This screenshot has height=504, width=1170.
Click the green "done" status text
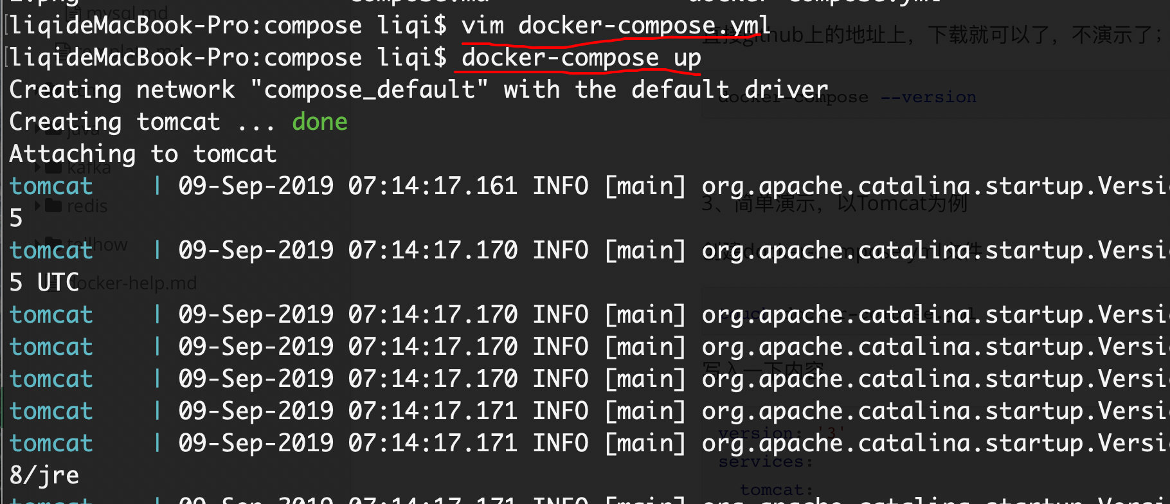pos(319,122)
